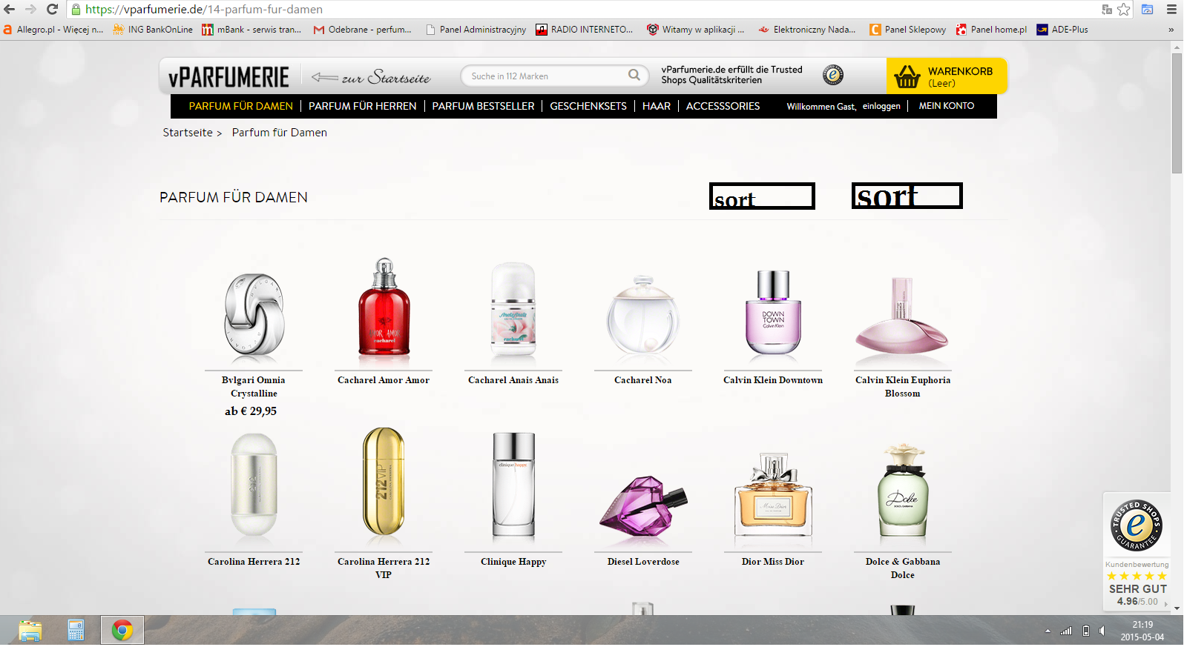The image size is (1187, 667).
Task: Click the zur Startseite link
Action: point(371,76)
